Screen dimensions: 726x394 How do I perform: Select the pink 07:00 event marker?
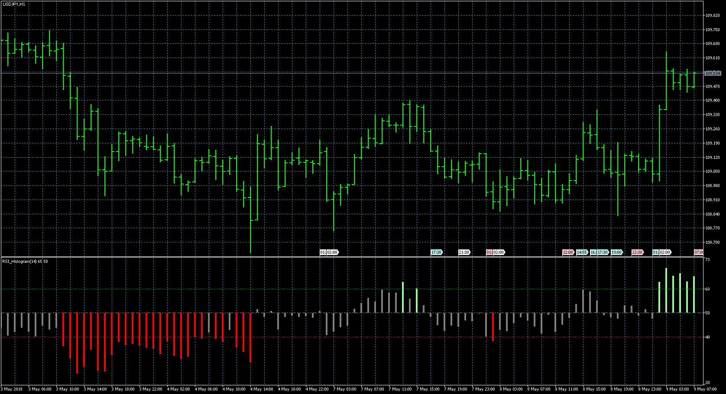[698, 252]
